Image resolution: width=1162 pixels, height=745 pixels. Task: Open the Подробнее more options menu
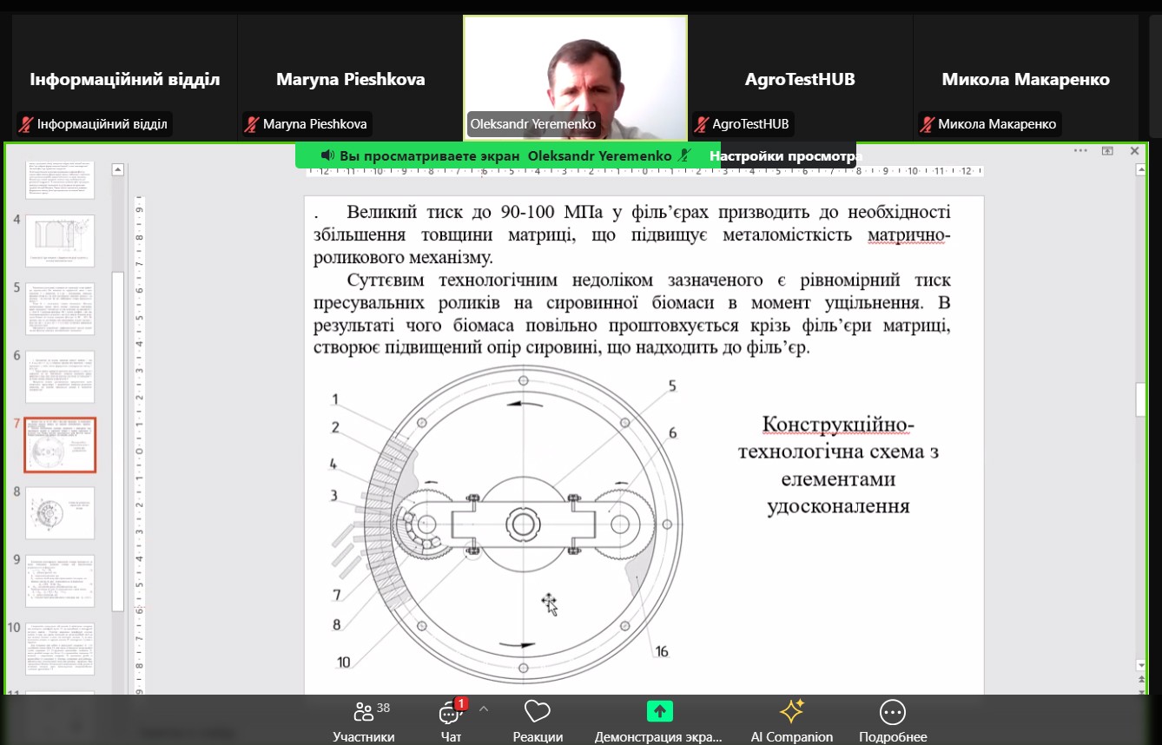tap(892, 720)
